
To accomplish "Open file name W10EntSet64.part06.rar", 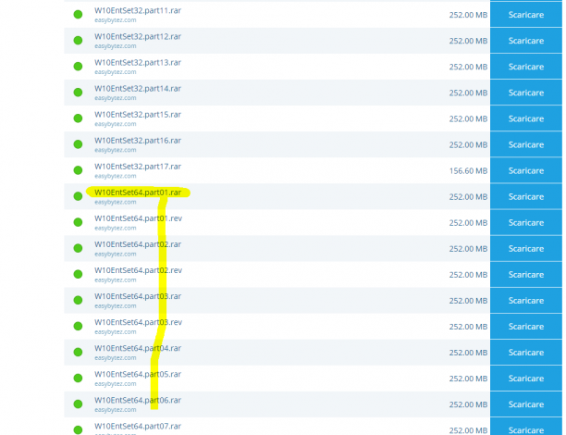I will [x=138, y=401].
